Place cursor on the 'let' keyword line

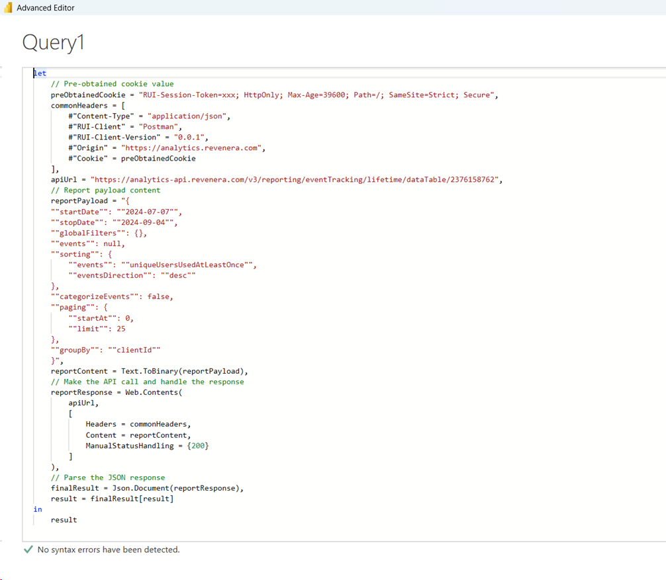point(40,73)
